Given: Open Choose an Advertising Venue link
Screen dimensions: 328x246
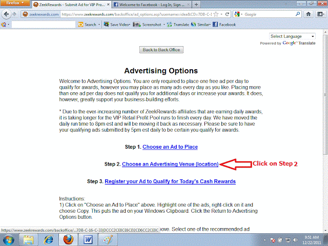Looking at the screenshot, I should 170,164.
